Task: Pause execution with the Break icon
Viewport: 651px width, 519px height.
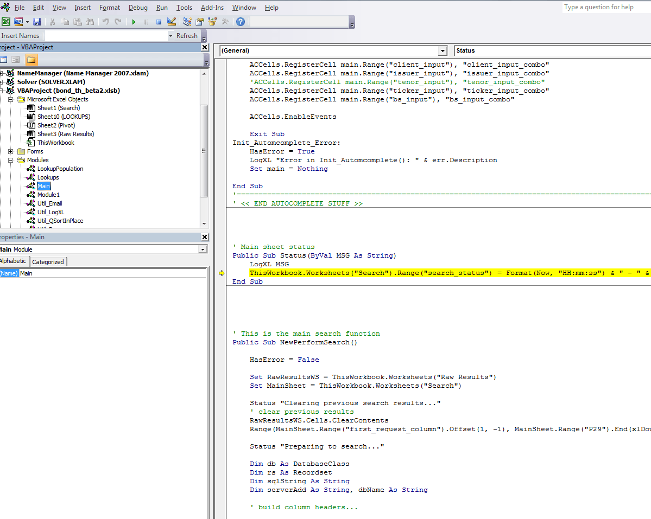Action: click(x=146, y=21)
